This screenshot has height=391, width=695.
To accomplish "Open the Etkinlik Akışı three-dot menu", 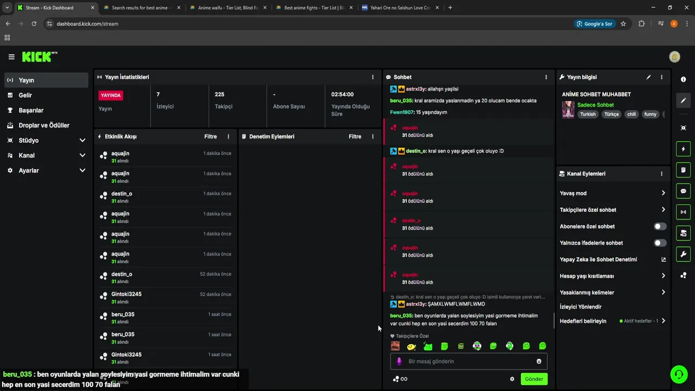I will (x=228, y=136).
